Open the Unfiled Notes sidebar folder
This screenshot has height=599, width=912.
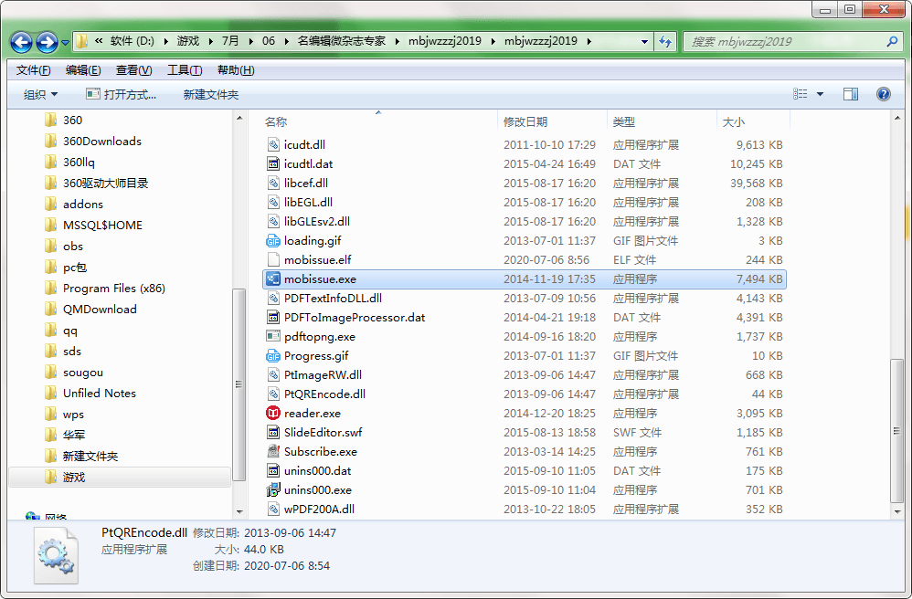100,394
